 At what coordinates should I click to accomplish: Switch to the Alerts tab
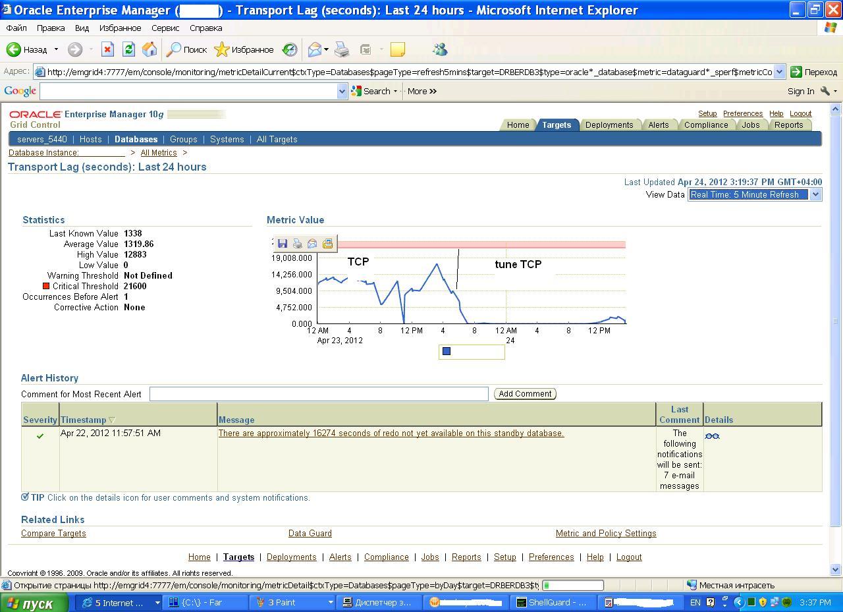point(658,125)
